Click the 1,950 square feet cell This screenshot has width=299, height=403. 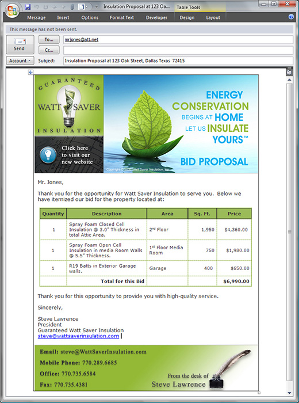coord(202,230)
